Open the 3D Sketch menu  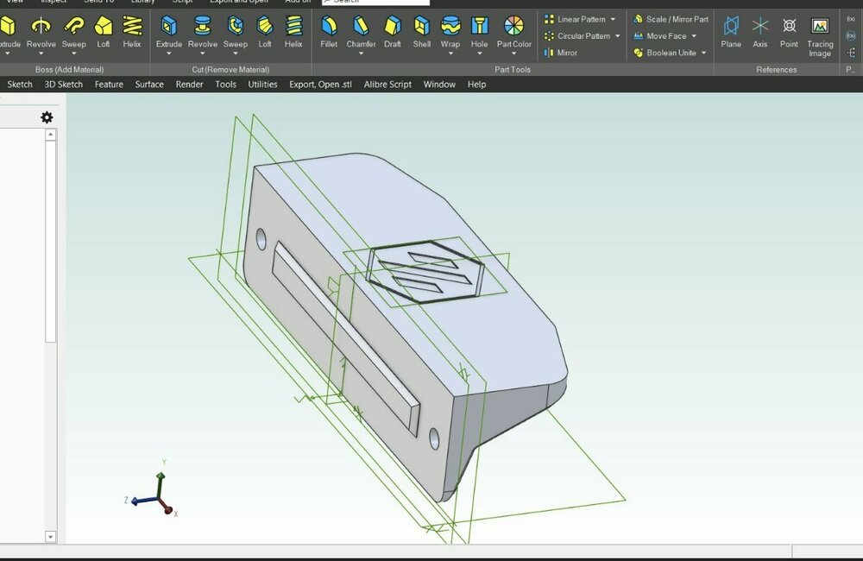point(63,85)
